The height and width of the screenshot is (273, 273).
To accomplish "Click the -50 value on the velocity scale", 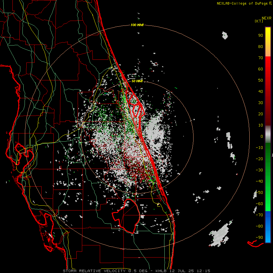I will coord(259,193).
